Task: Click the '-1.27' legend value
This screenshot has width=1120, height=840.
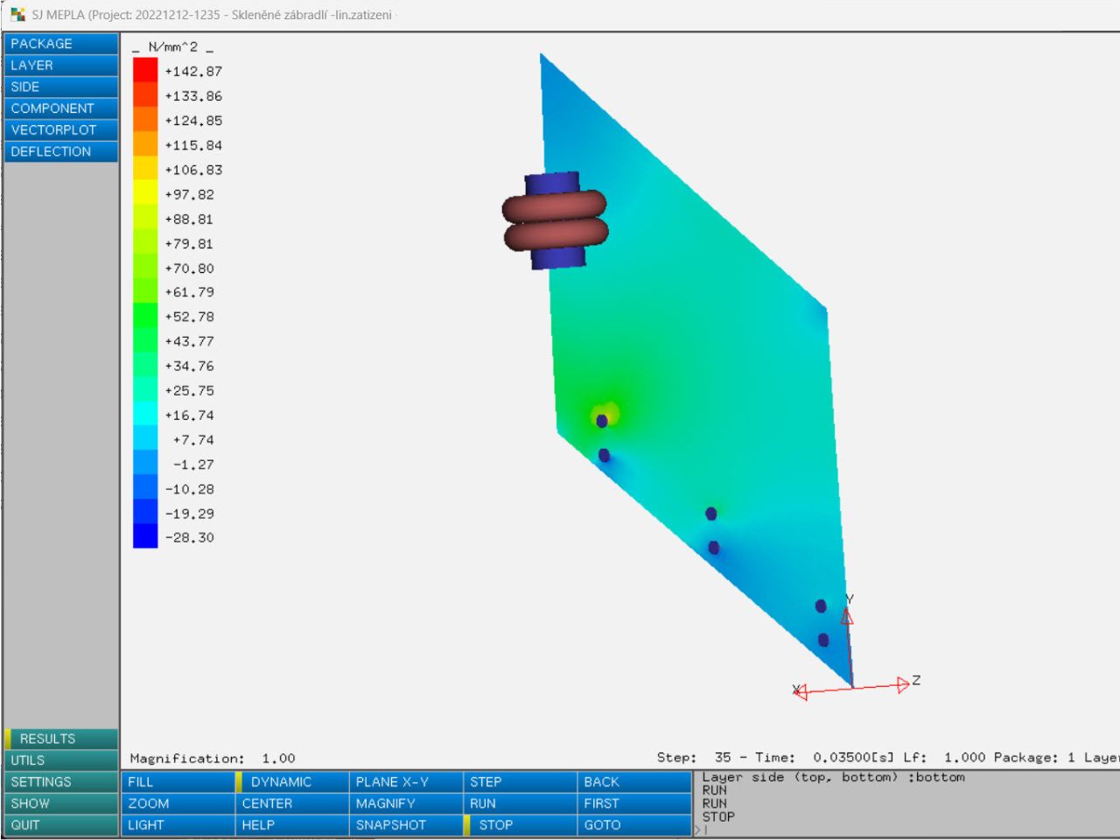Action: 193,465
